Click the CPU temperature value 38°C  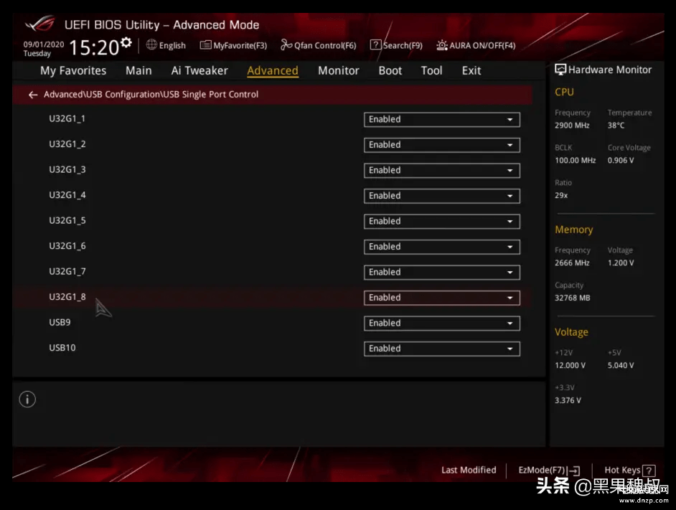click(616, 126)
